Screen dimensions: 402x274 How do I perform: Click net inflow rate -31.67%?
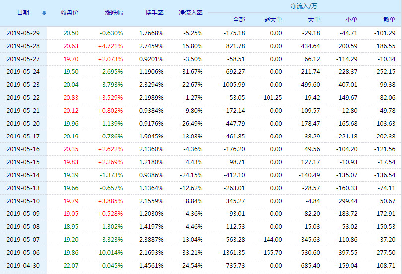coord(191,72)
